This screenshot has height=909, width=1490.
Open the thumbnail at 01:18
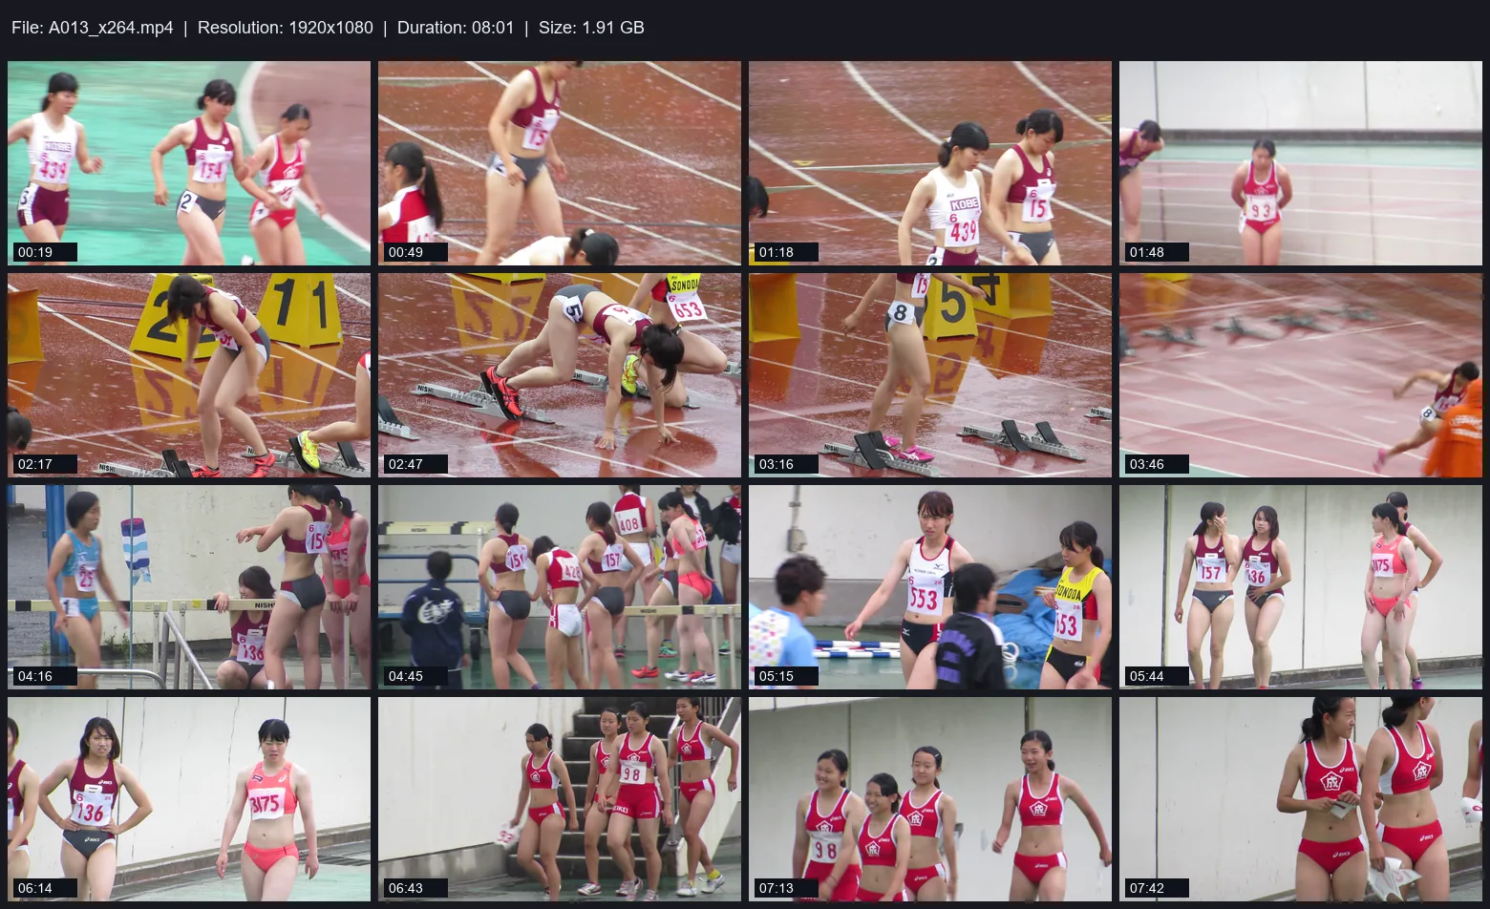(930, 163)
